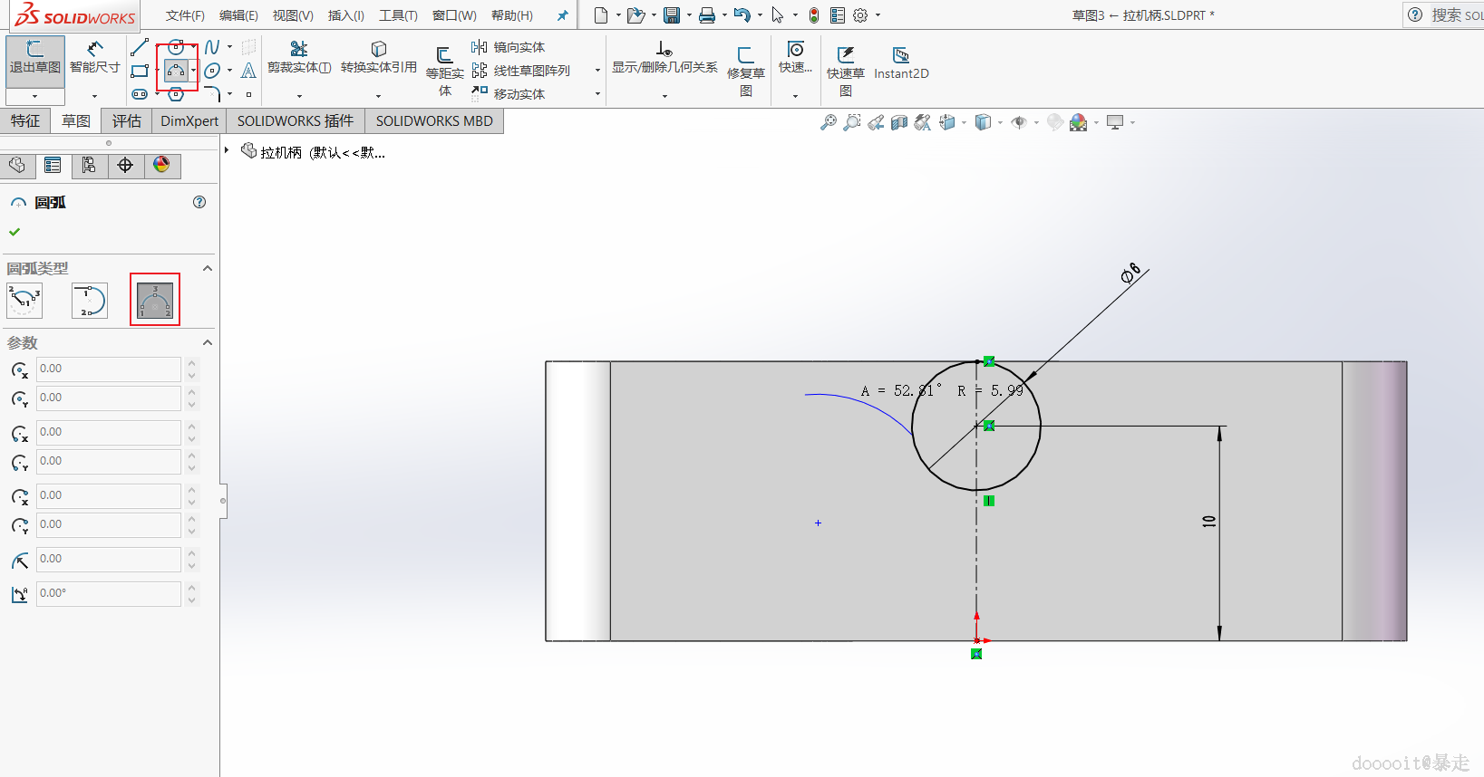Choose the Spline curve tool
Screen dimensions: 1484x777
pyautogui.click(x=212, y=47)
